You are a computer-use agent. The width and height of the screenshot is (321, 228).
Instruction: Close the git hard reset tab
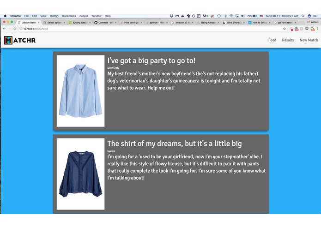295,23
